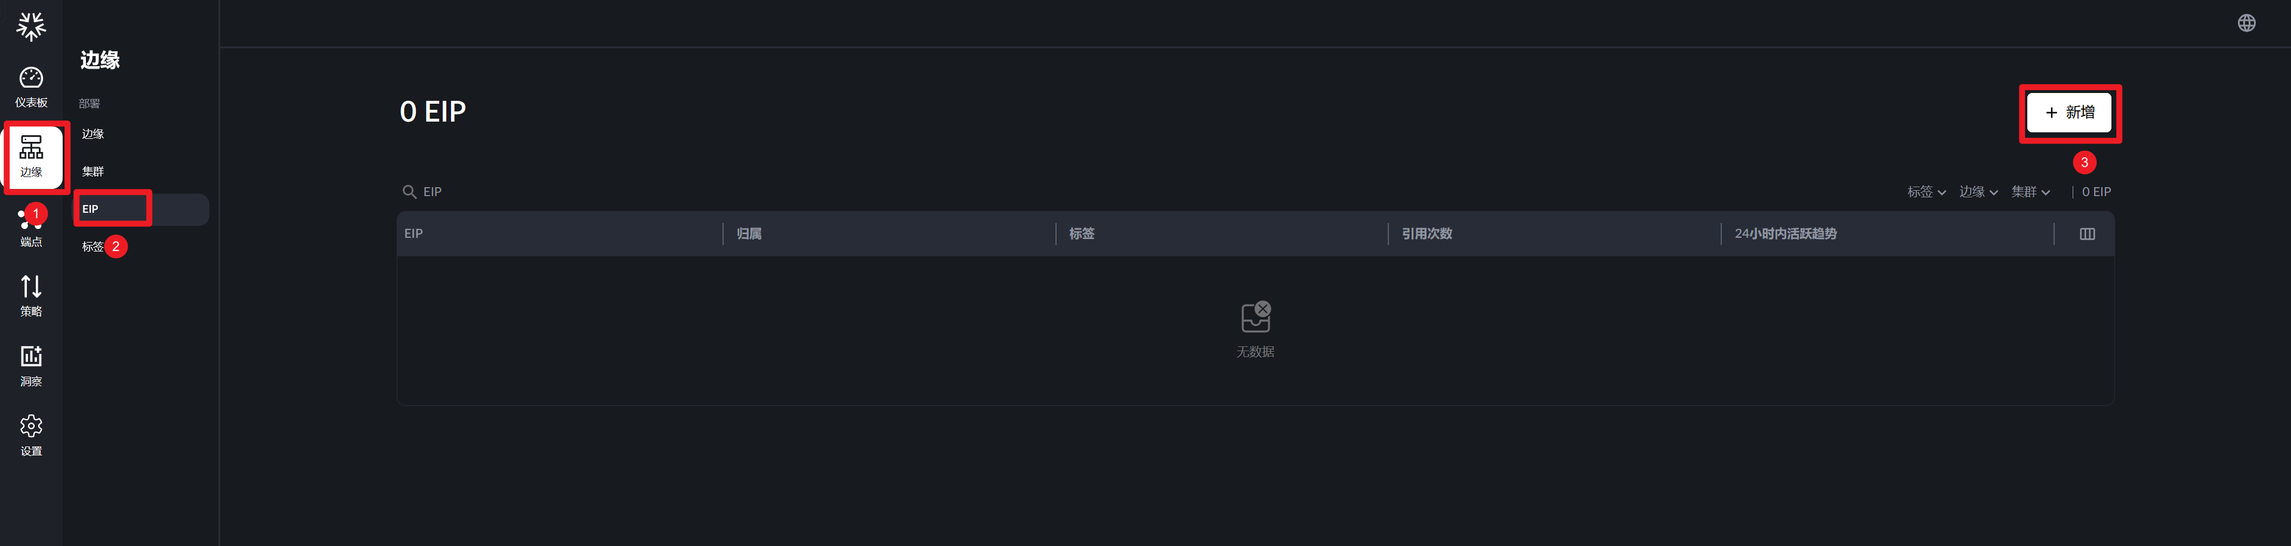
Task: Click the 24小时内活跃趋势 column header
Action: point(1785,234)
